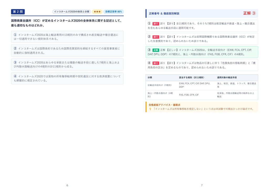This screenshot has width=269, height=191.
Task: Click the 正解番号 & 徹底肢別解説 header
Action: pos(164,13)
